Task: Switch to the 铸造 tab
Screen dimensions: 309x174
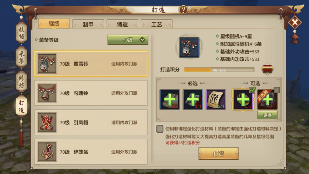Action: tap(122, 24)
